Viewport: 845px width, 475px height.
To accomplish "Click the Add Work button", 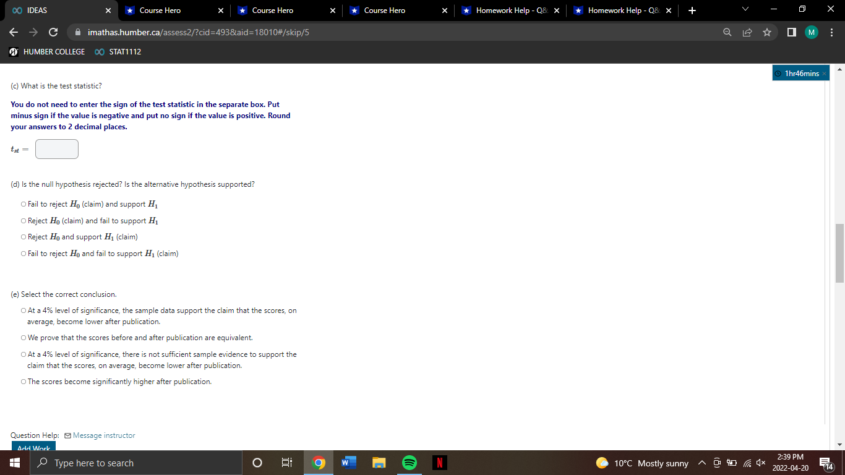I will [x=33, y=446].
